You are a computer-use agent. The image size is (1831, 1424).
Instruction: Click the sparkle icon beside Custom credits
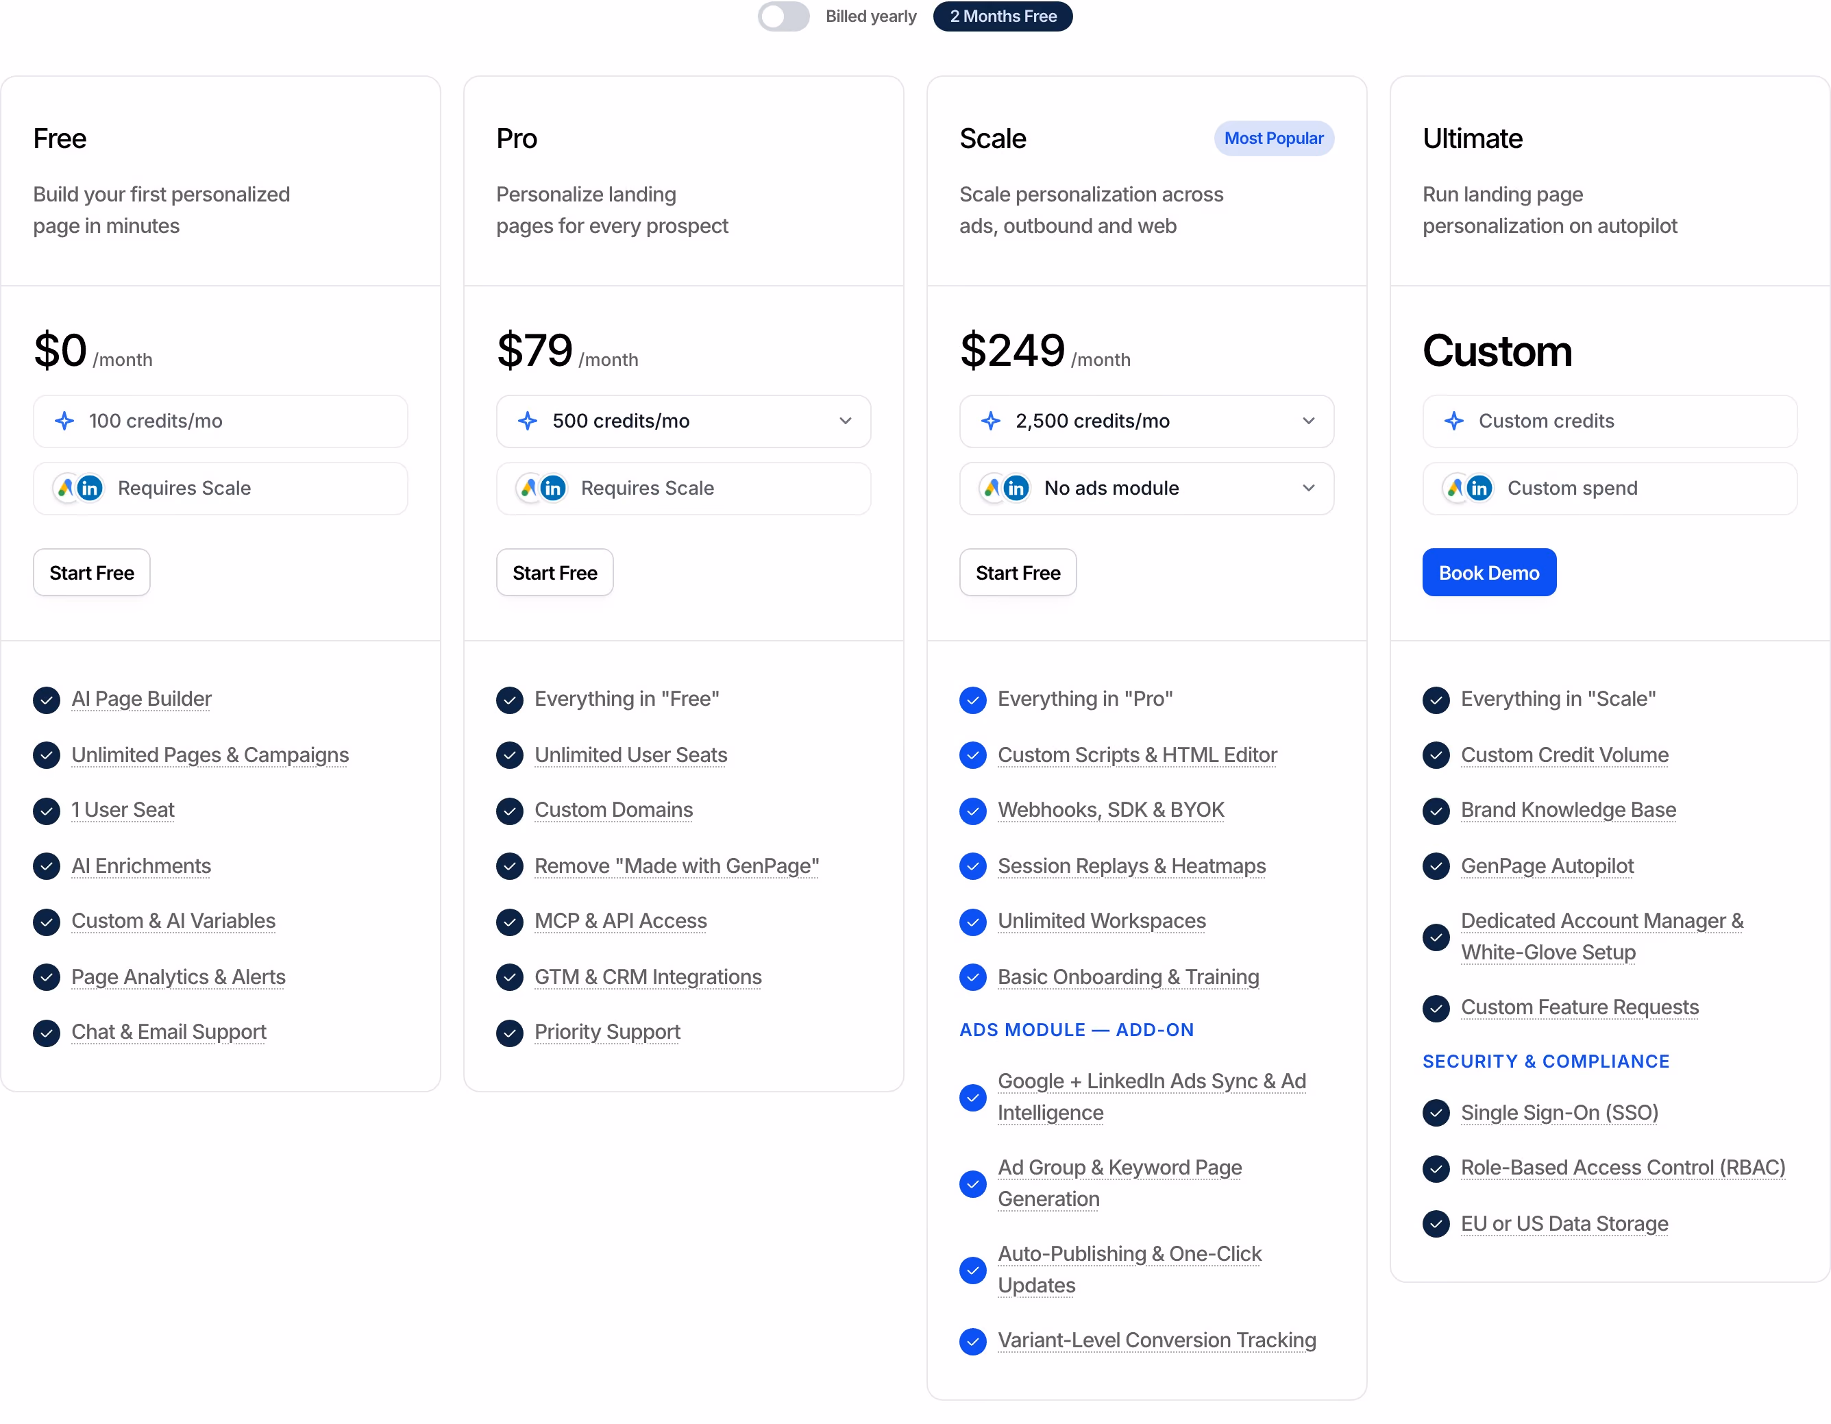tap(1453, 421)
